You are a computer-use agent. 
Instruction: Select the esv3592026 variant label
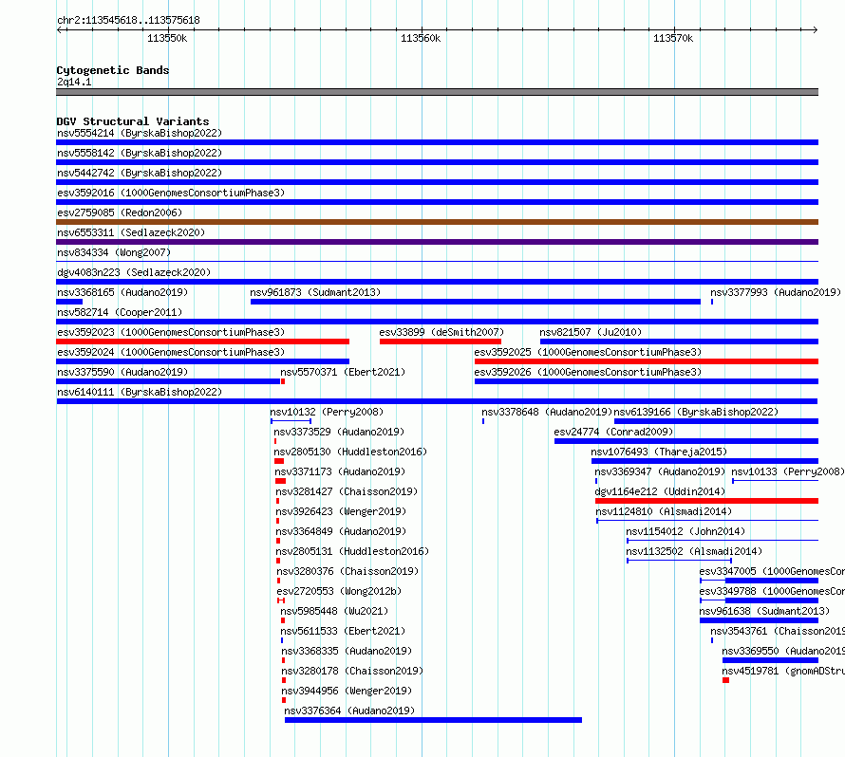tap(588, 372)
